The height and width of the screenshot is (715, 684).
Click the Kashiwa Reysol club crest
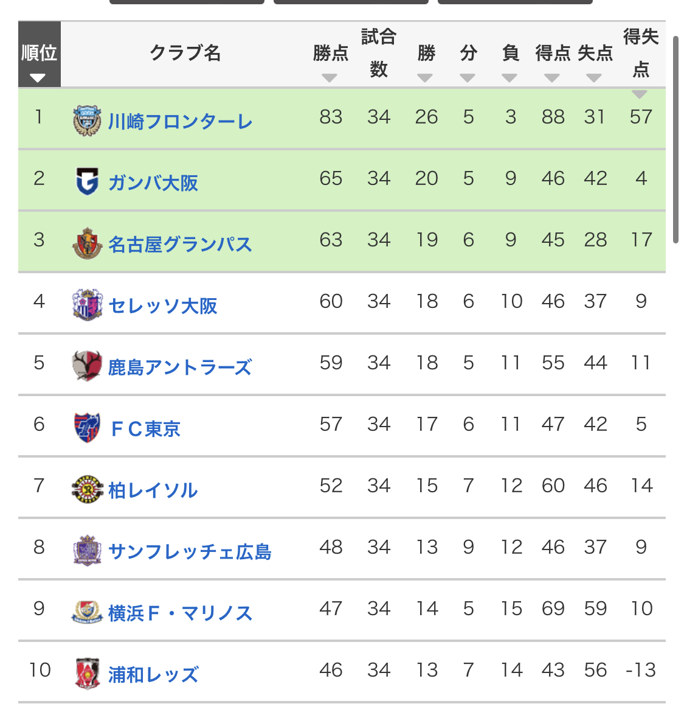pos(87,489)
